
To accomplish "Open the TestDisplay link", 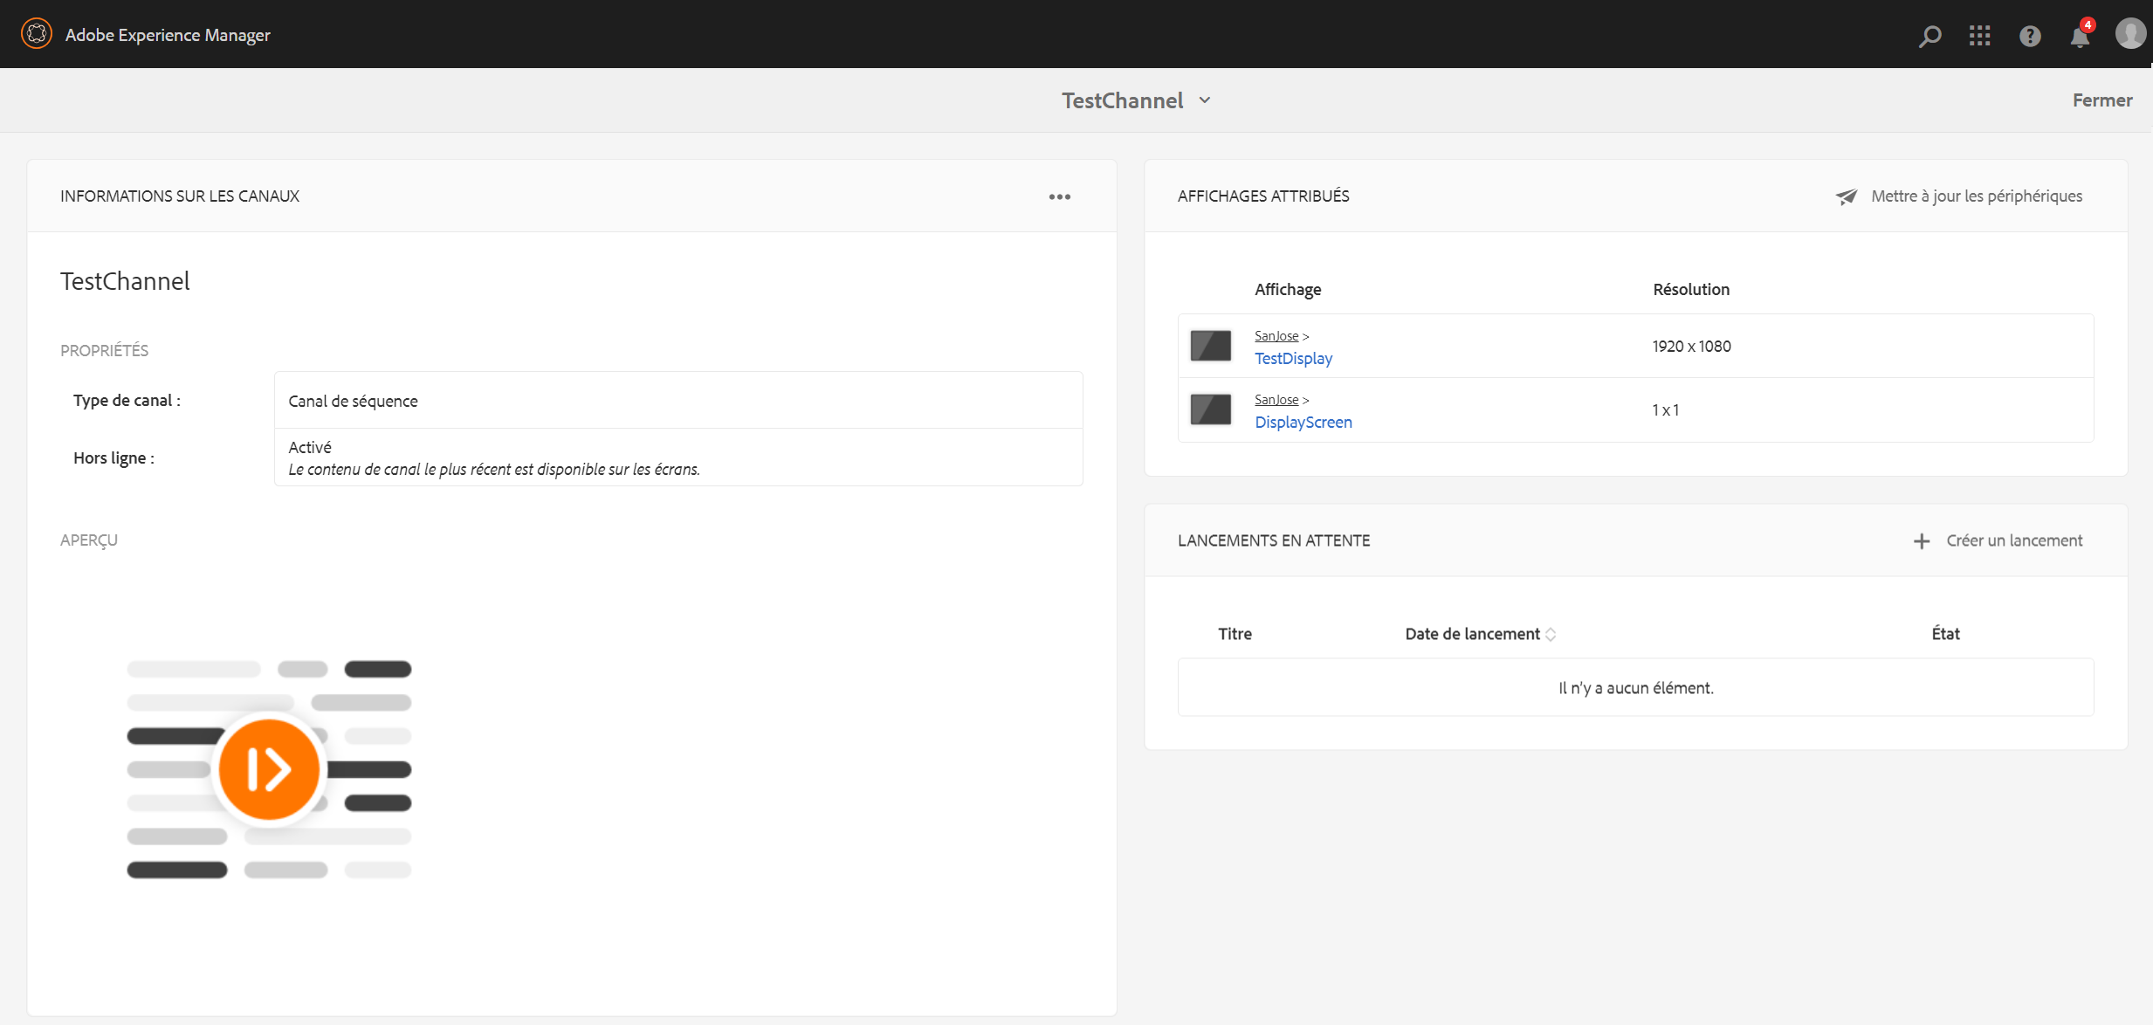I will 1293,358.
